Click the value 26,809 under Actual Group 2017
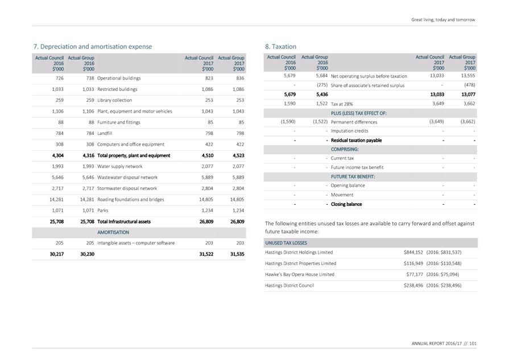This screenshot has width=509, height=363. 237,222
